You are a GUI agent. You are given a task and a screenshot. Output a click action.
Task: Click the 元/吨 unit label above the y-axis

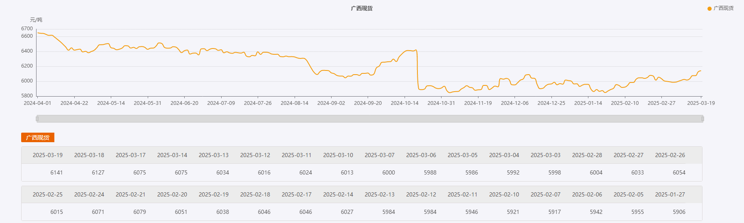click(x=36, y=20)
